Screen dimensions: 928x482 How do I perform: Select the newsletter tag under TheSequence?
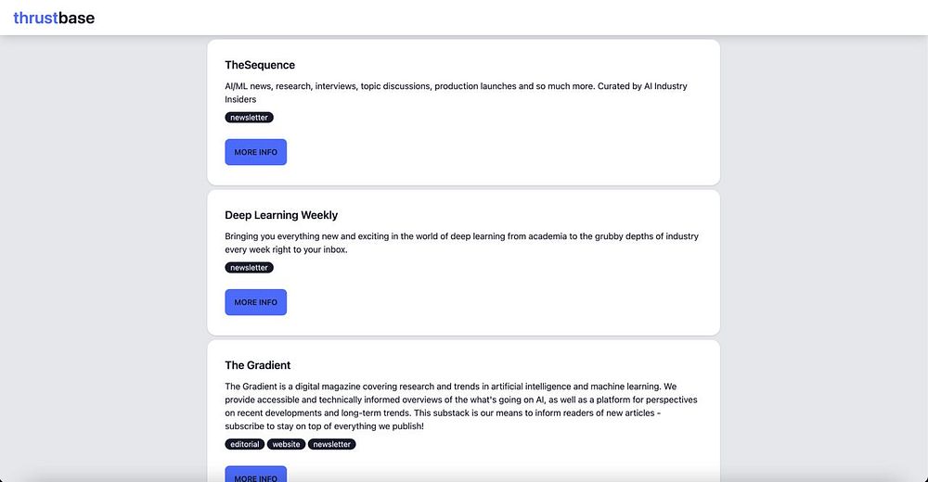249,118
